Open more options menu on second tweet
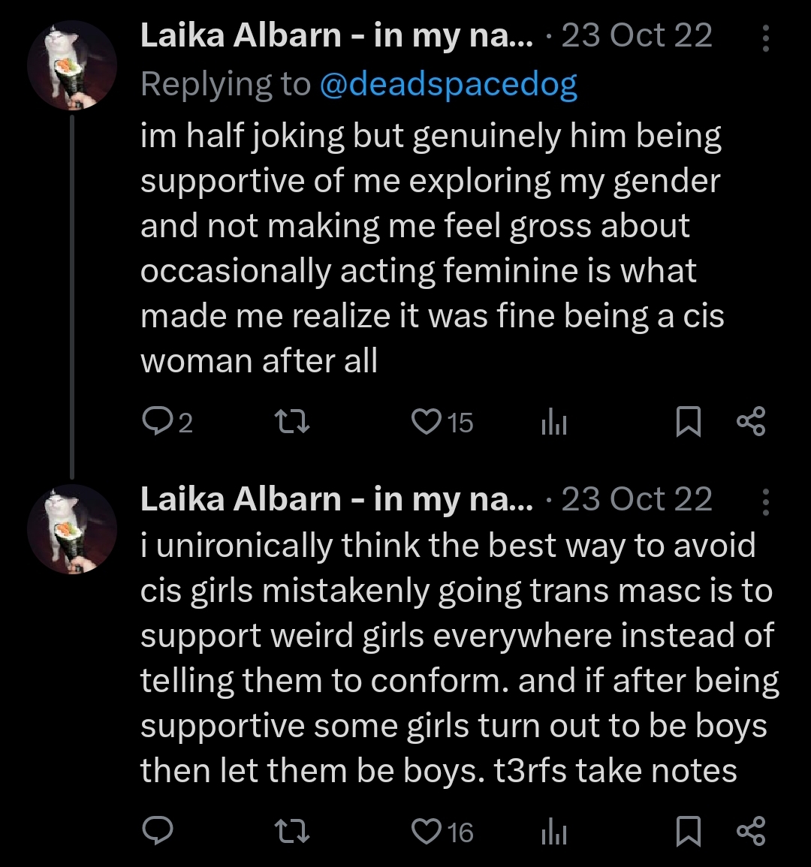Viewport: 811px width, 867px height. tap(765, 501)
